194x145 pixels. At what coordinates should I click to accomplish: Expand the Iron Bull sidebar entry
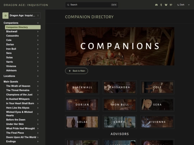[38, 49]
